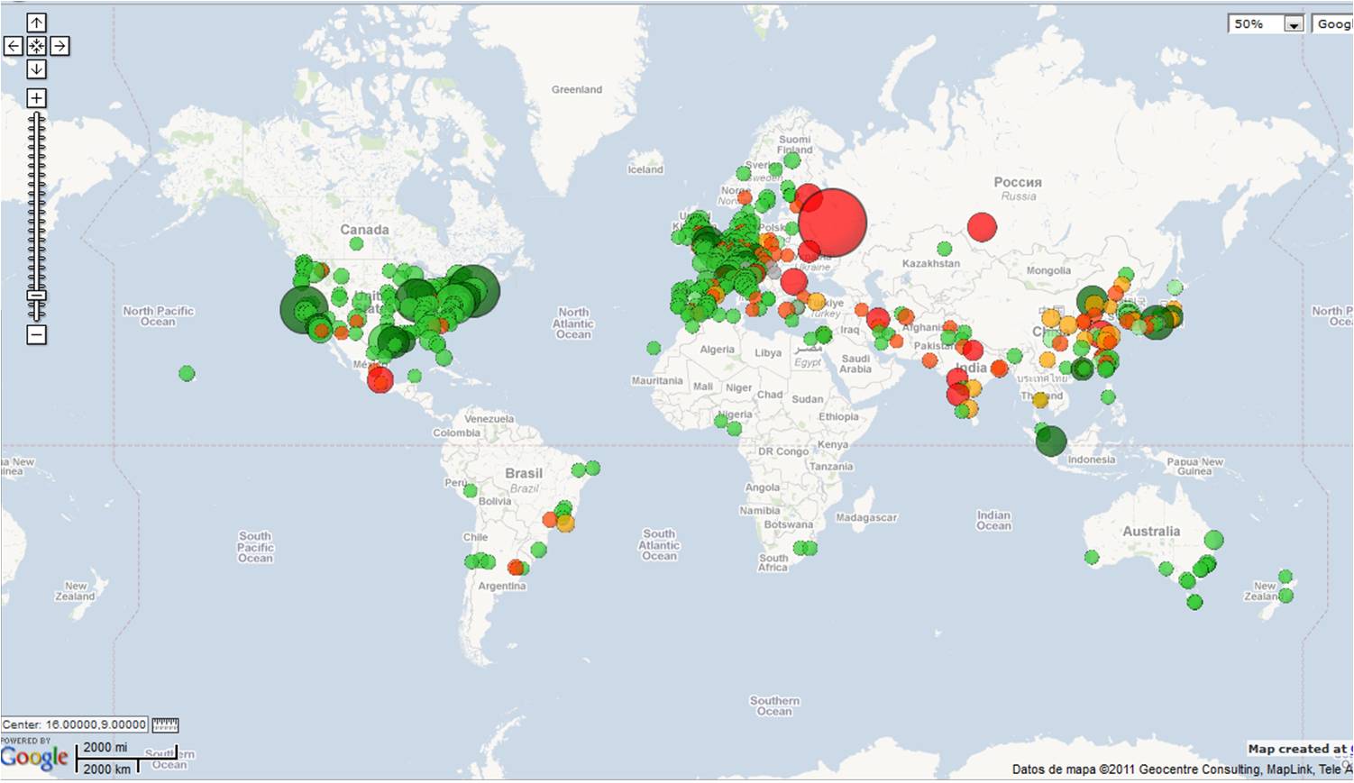Image resolution: width=1354 pixels, height=783 pixels.
Task: Select the green marker near Suomi Finland label
Action: pyautogui.click(x=791, y=160)
